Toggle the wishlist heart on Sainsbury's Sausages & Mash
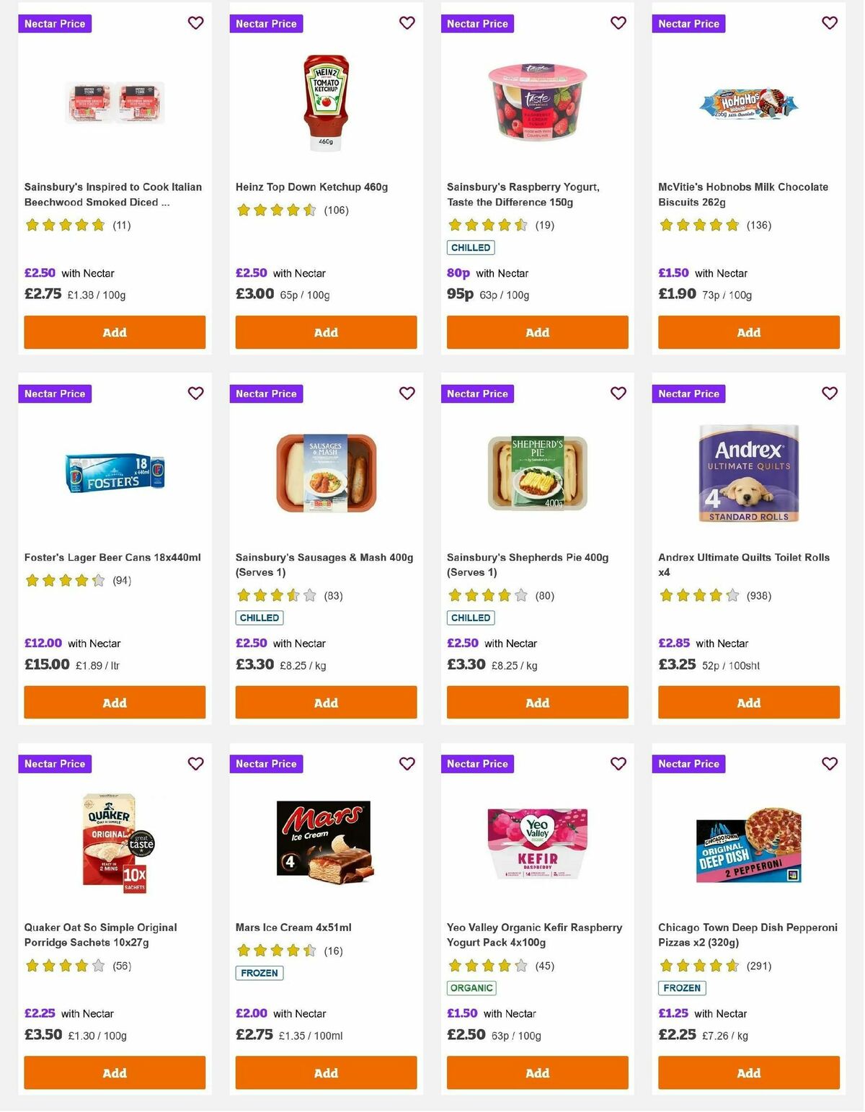 [407, 393]
